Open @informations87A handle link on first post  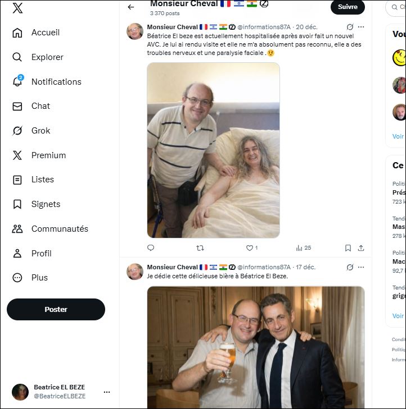[x=264, y=27]
